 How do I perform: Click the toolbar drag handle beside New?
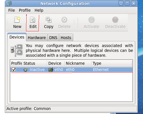point(7,23)
